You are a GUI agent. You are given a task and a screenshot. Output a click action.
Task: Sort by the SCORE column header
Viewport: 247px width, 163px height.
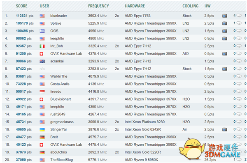[x=21, y=6]
